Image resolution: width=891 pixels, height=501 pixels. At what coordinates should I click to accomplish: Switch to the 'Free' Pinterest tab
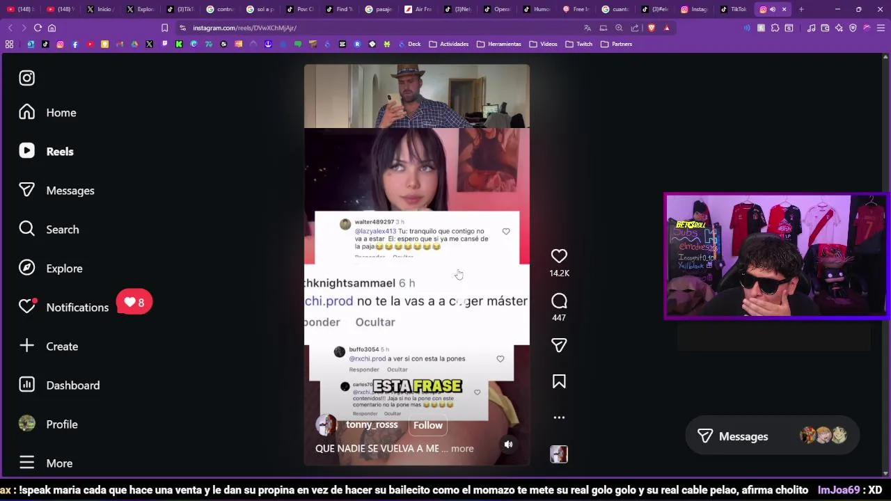[x=576, y=9]
